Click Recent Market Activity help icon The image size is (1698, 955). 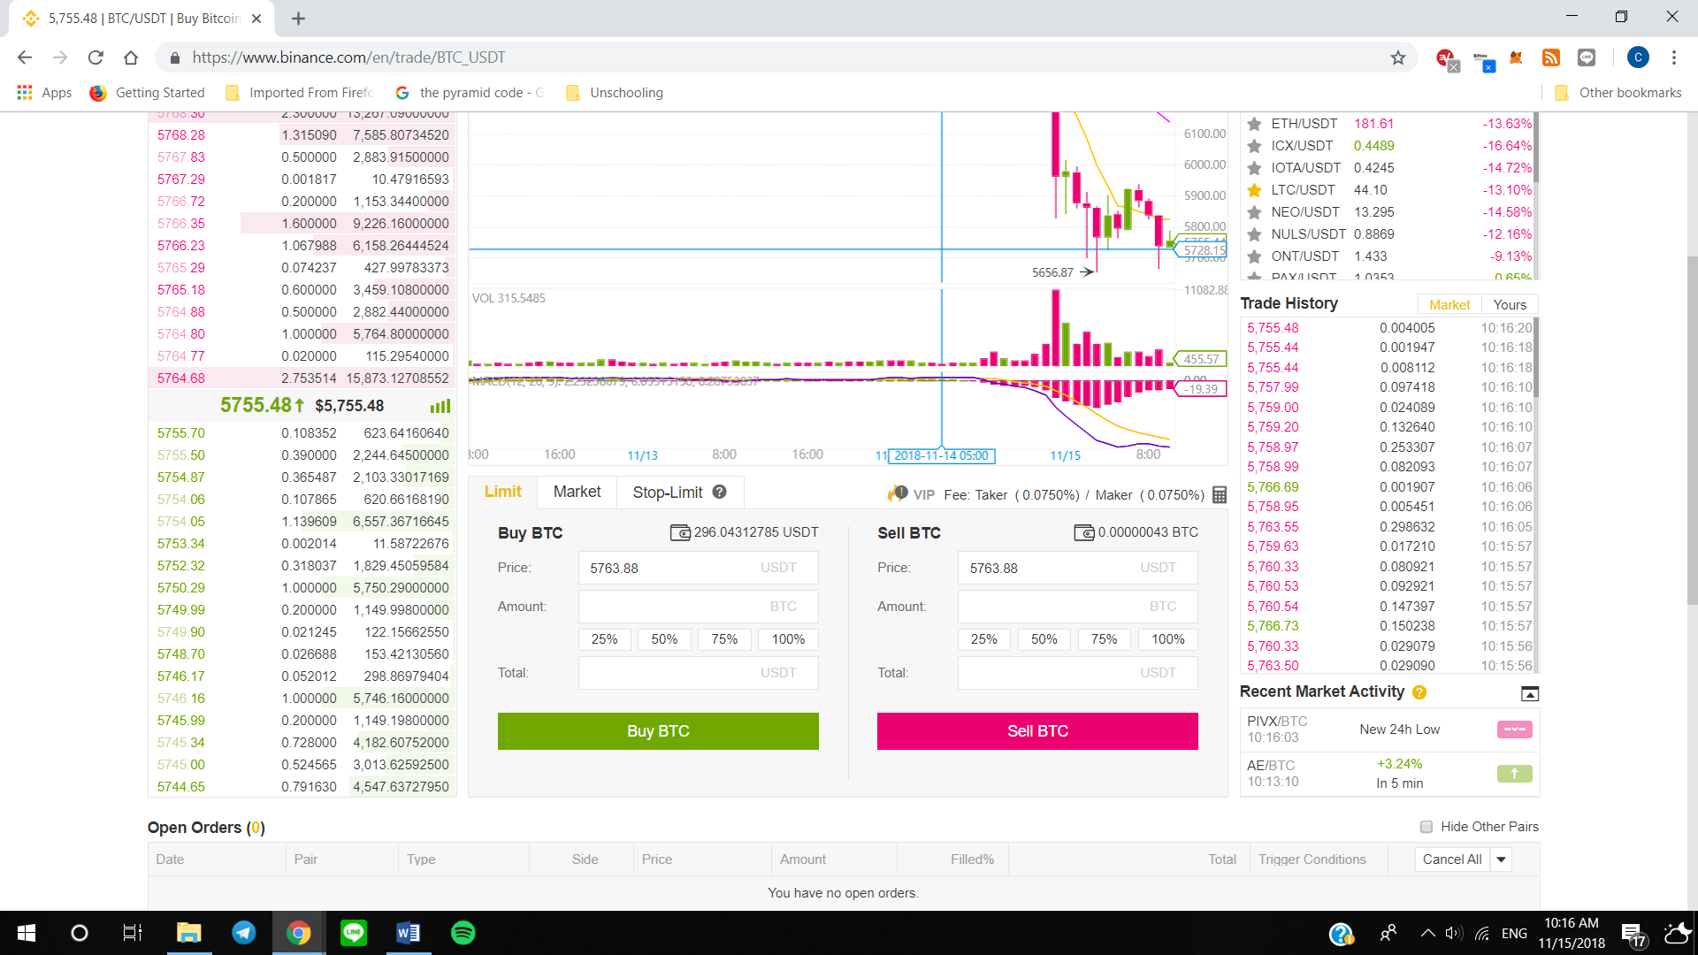1419,692
